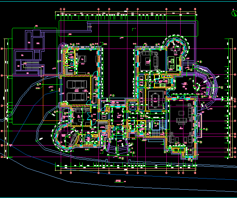Select the large sofa in the big living room

point(181,120)
